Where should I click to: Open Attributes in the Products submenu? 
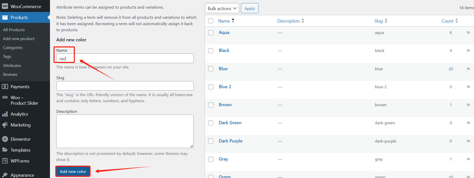(x=12, y=65)
